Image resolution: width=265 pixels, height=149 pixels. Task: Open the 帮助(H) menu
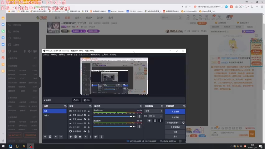pyautogui.click(x=113, y=55)
